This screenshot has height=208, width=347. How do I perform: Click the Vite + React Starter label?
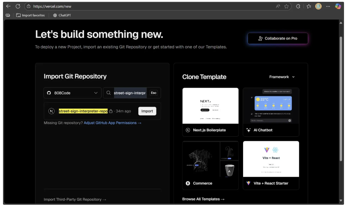(x=271, y=183)
